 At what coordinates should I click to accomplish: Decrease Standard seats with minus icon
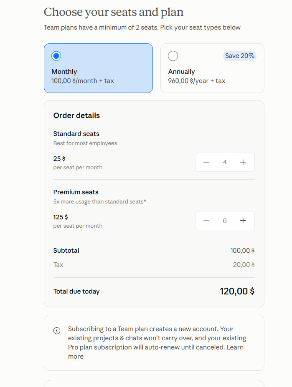206,162
